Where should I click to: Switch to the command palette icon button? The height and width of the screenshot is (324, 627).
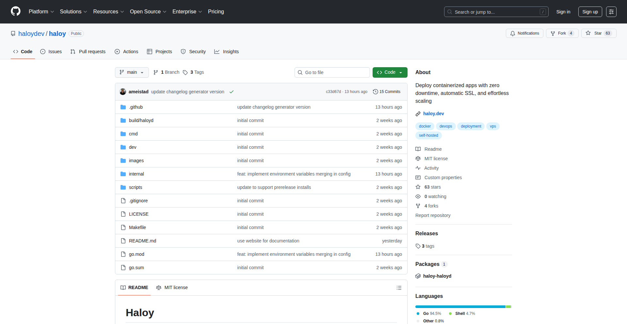click(x=611, y=12)
